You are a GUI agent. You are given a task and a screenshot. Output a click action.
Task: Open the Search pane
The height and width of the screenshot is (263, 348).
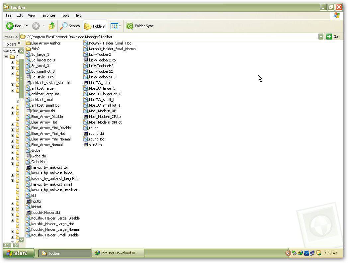(x=70, y=26)
